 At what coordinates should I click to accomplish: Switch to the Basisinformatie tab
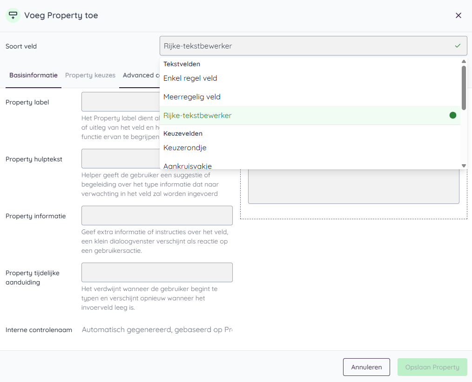point(34,75)
